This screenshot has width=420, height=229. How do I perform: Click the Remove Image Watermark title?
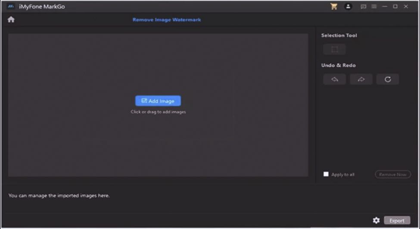[x=167, y=19]
